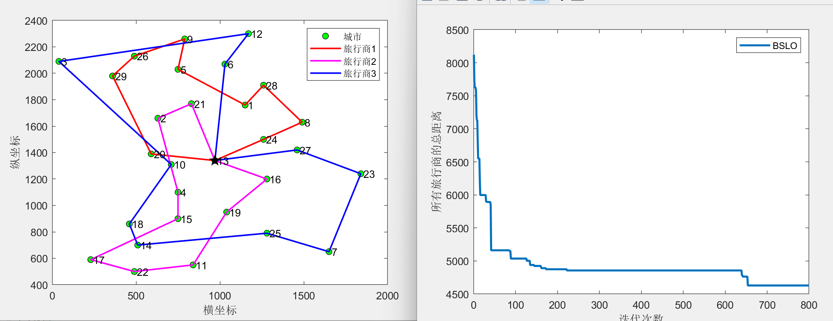Click the red 旅行商1 legend line sample

(325, 49)
